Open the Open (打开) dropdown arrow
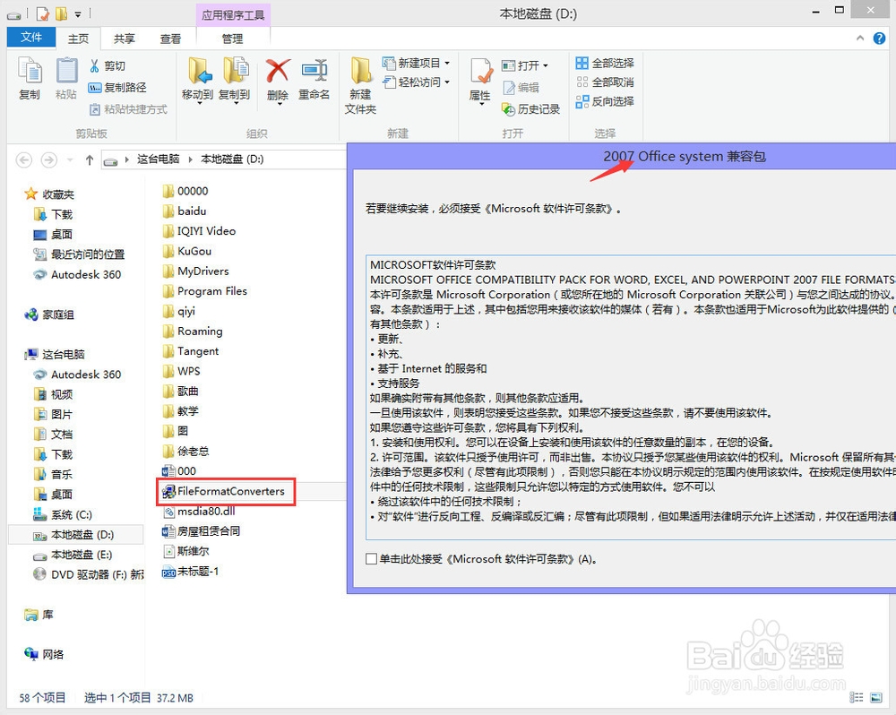 (546, 65)
